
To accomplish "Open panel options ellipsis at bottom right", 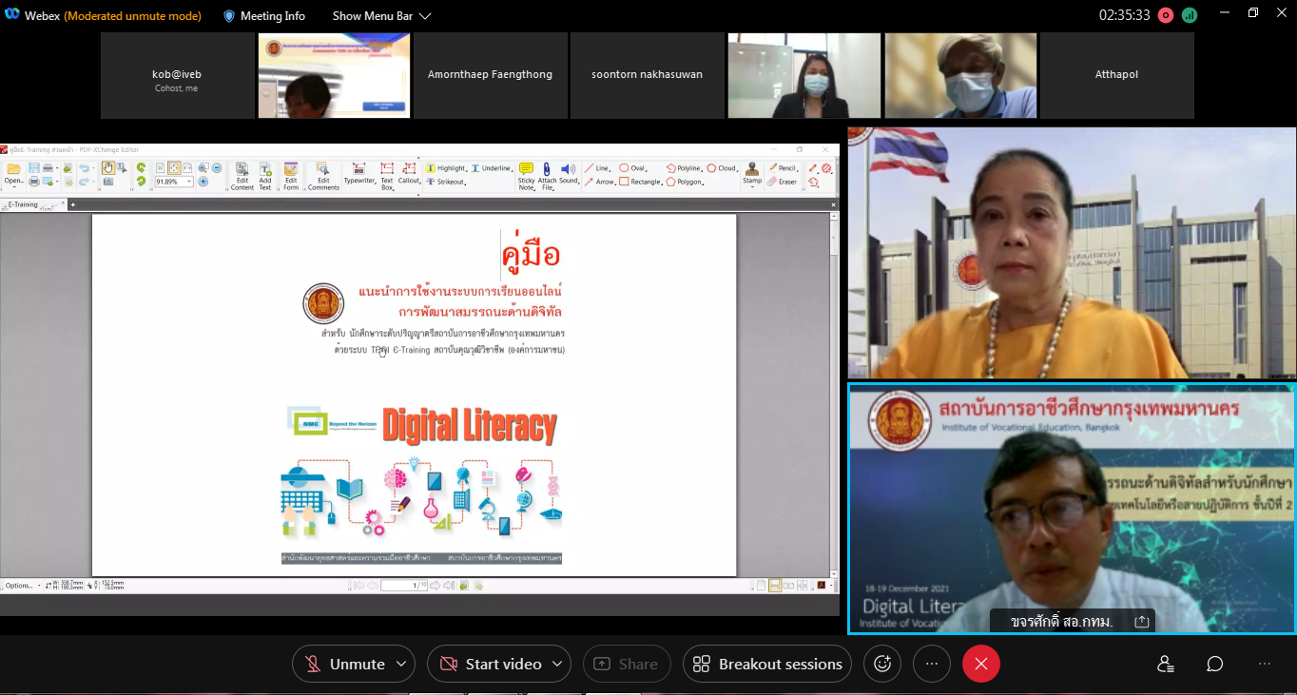I will (x=1264, y=664).
